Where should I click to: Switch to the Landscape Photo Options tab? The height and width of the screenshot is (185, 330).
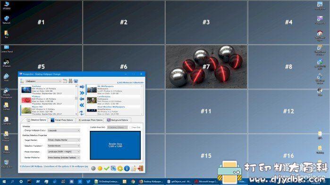(90, 120)
